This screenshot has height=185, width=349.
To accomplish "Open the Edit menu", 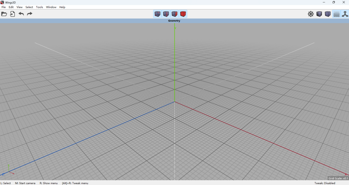I will (11, 7).
